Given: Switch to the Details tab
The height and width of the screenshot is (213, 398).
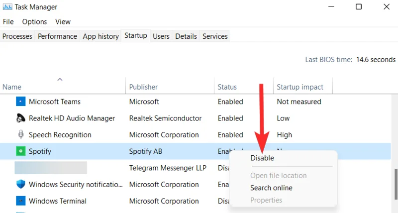Looking at the screenshot, I should click(x=186, y=36).
